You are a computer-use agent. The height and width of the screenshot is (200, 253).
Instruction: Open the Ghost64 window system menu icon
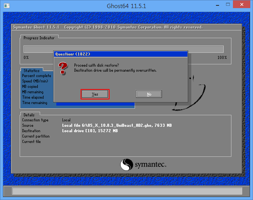[7, 6]
